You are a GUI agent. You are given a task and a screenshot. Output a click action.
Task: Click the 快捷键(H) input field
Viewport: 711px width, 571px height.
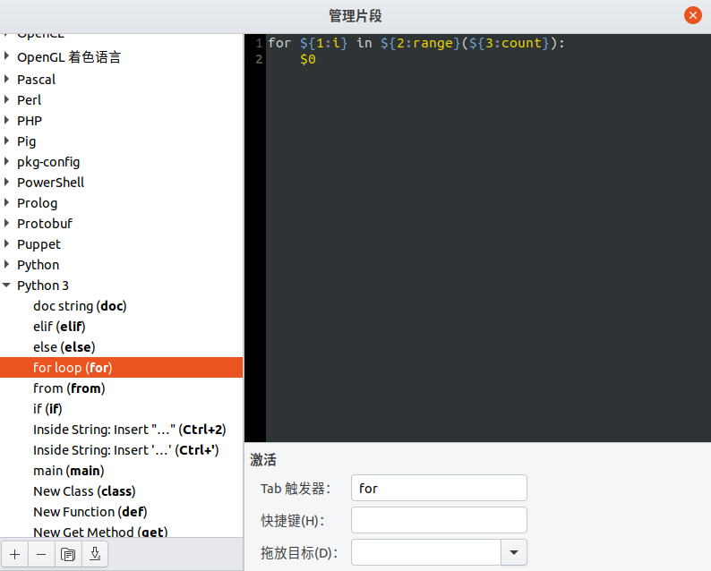coord(439,520)
